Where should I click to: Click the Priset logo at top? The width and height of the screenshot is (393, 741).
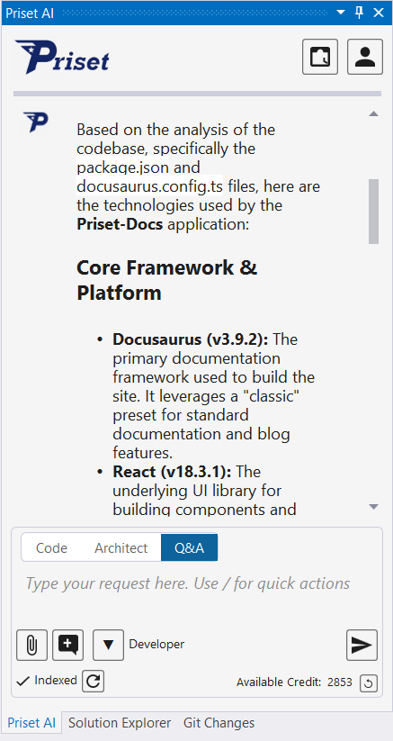[62, 58]
